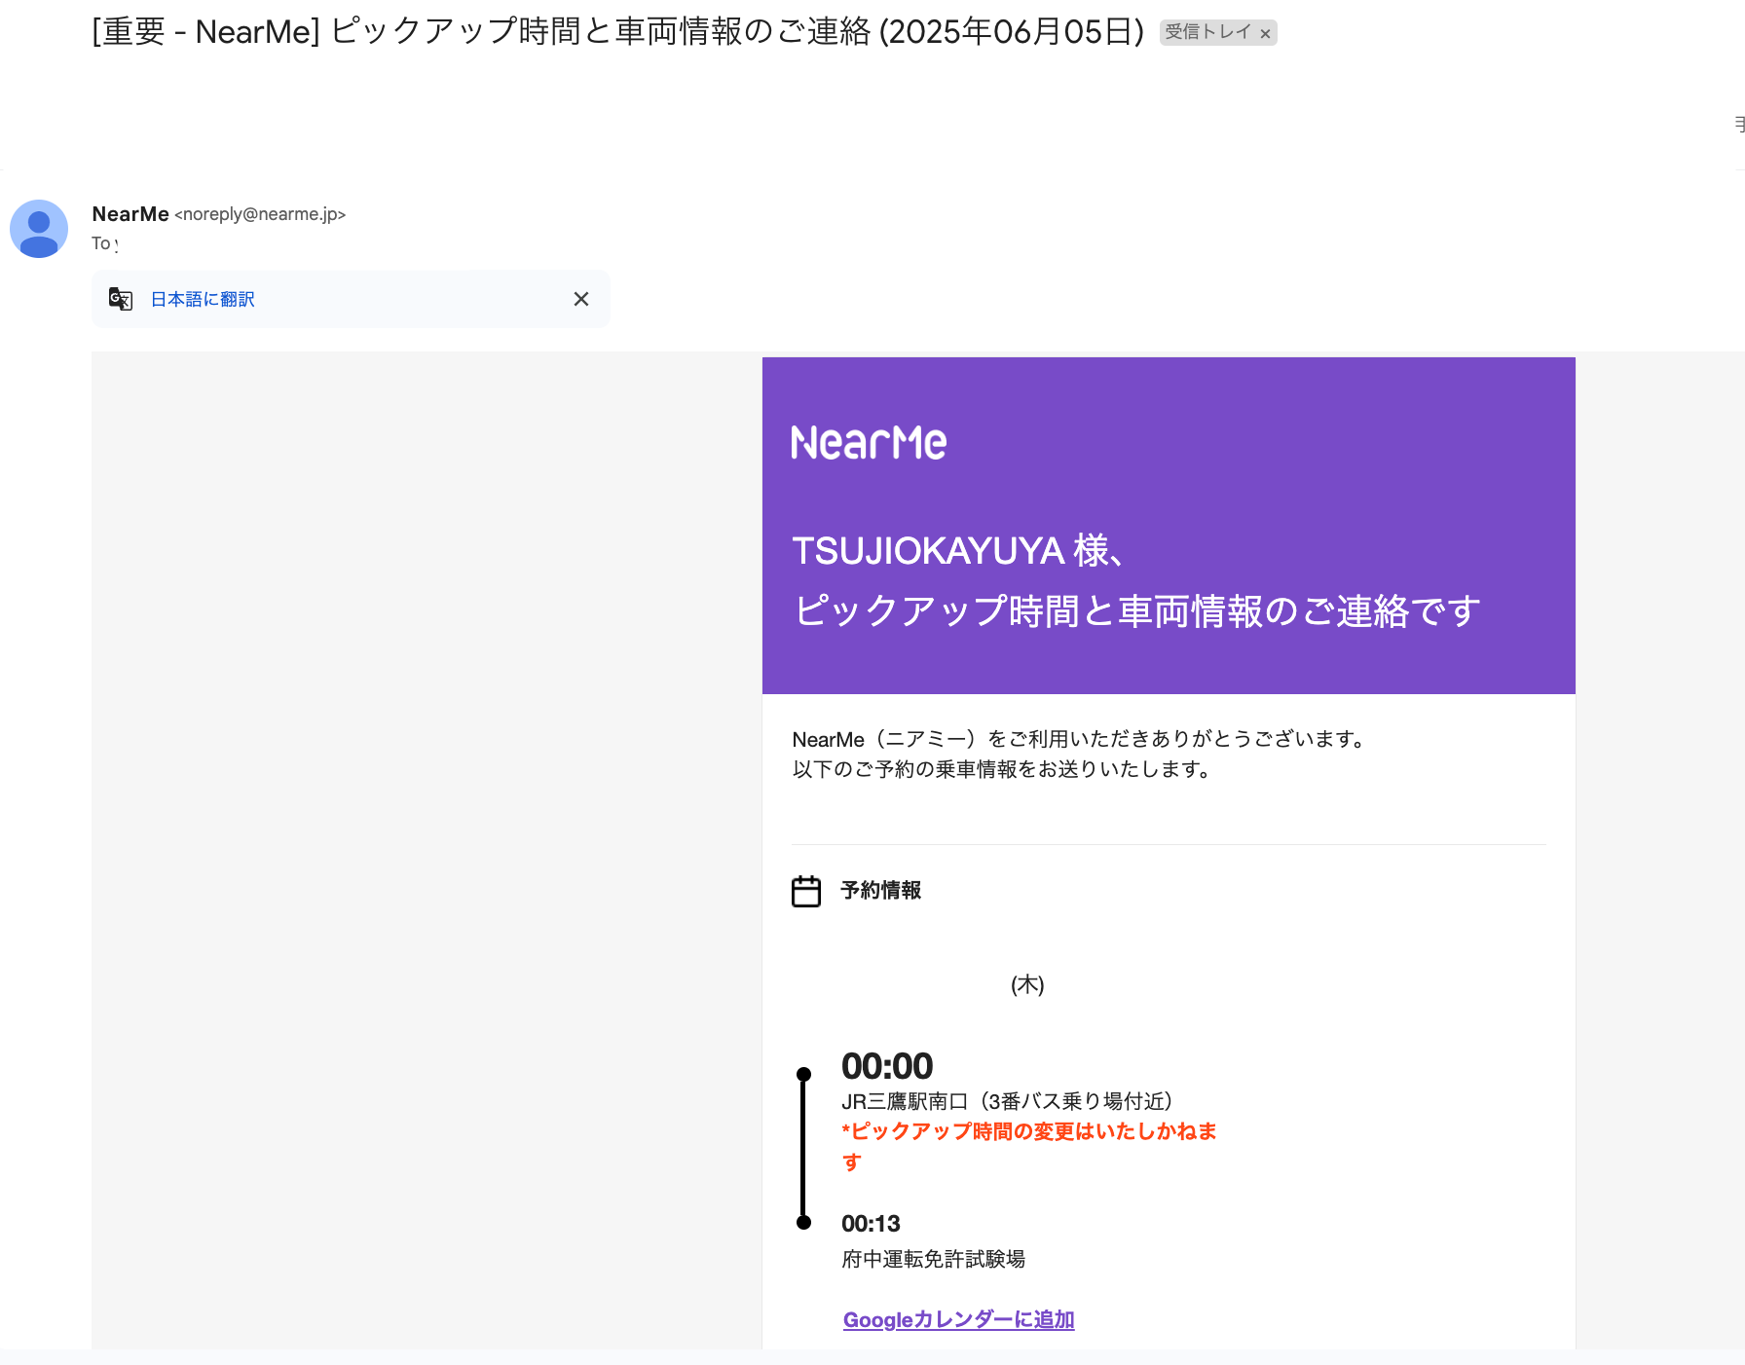Open the Googleカレンダーに追加 link

pos(959,1320)
